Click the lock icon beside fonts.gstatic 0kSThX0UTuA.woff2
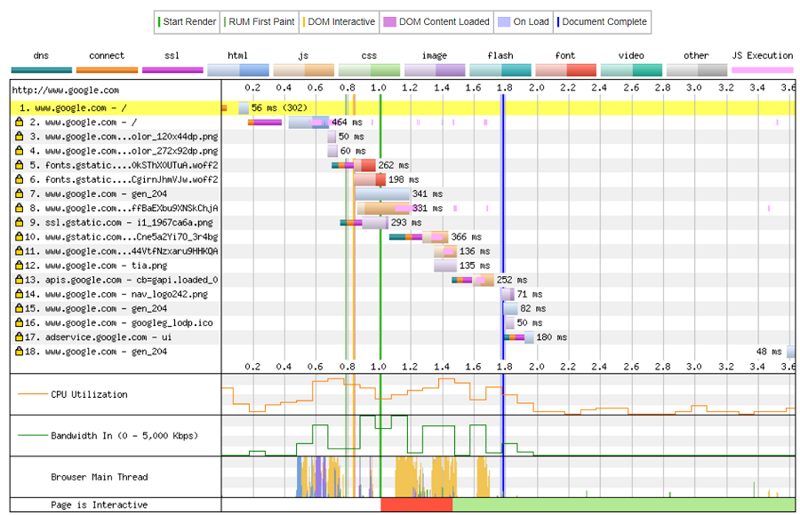 [20, 164]
